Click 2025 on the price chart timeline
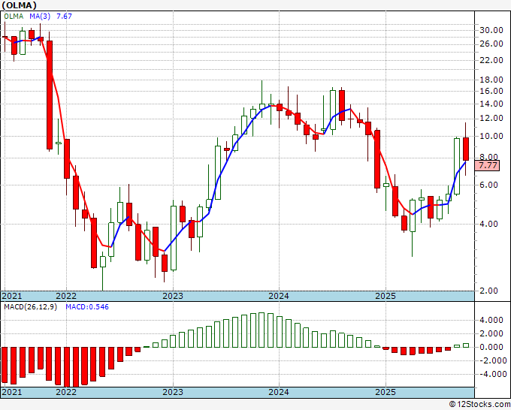The height and width of the screenshot is (410, 511). pyautogui.click(x=386, y=296)
